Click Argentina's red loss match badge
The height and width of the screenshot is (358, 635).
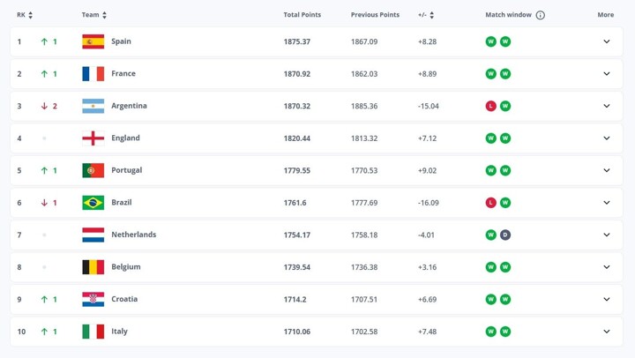[491, 106]
